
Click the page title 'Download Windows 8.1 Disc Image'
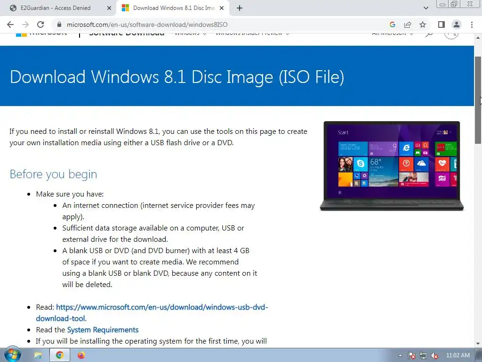pyautogui.click(x=177, y=77)
